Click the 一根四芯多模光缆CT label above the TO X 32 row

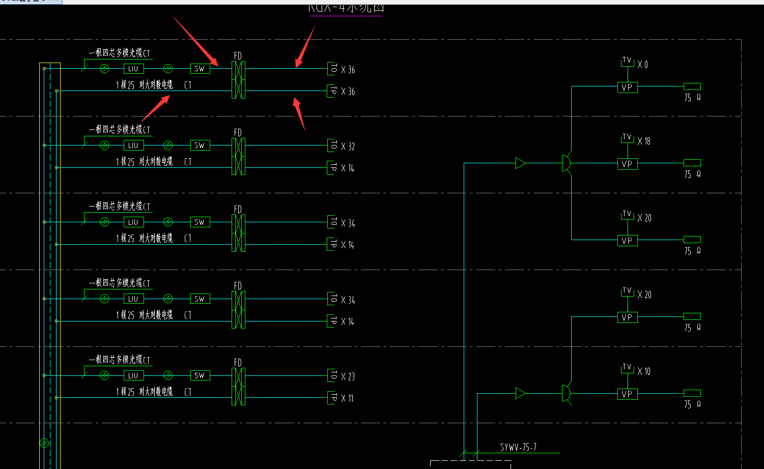tap(120, 130)
